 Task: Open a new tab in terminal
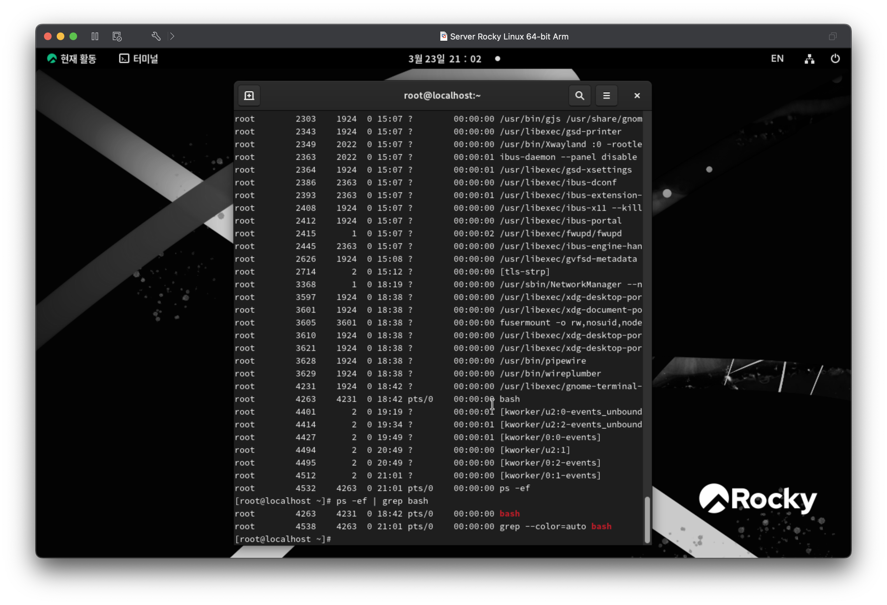[x=249, y=95]
